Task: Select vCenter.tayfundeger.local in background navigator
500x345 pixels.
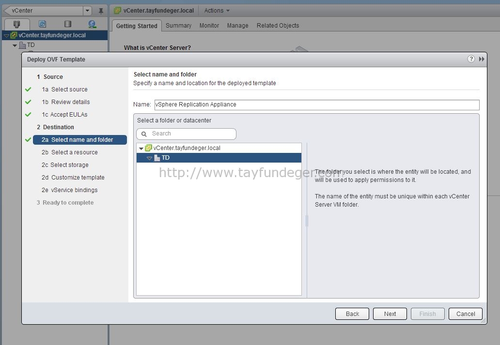Action: tap(55, 35)
